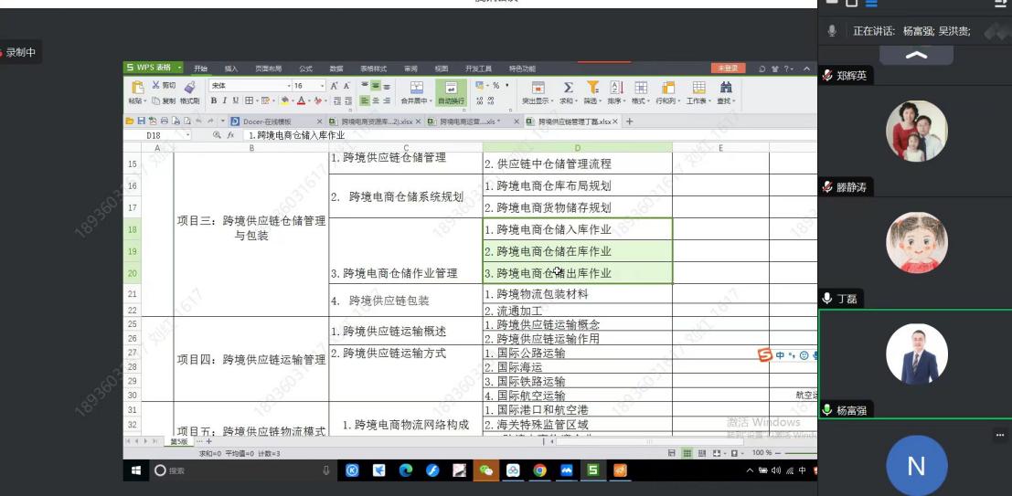The image size is (1012, 496).
Task: Collapse the video panel with up chevron
Action: coord(915,56)
